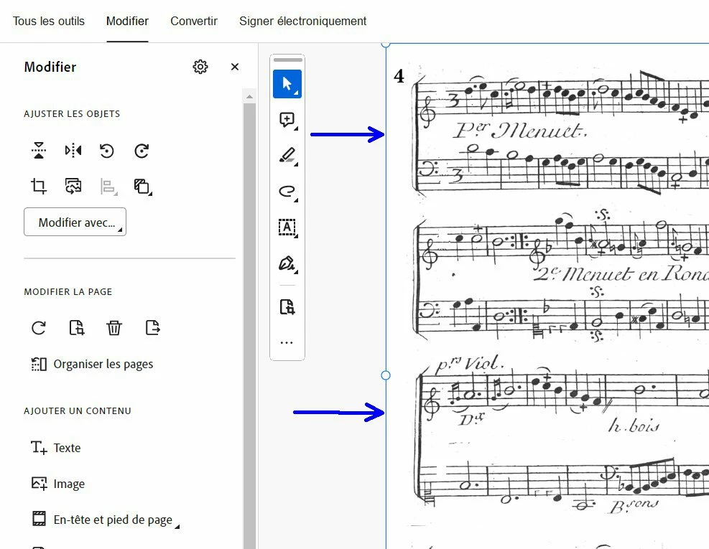Open the Convertir tab
Viewport: 709px width, 549px height.
pos(193,22)
